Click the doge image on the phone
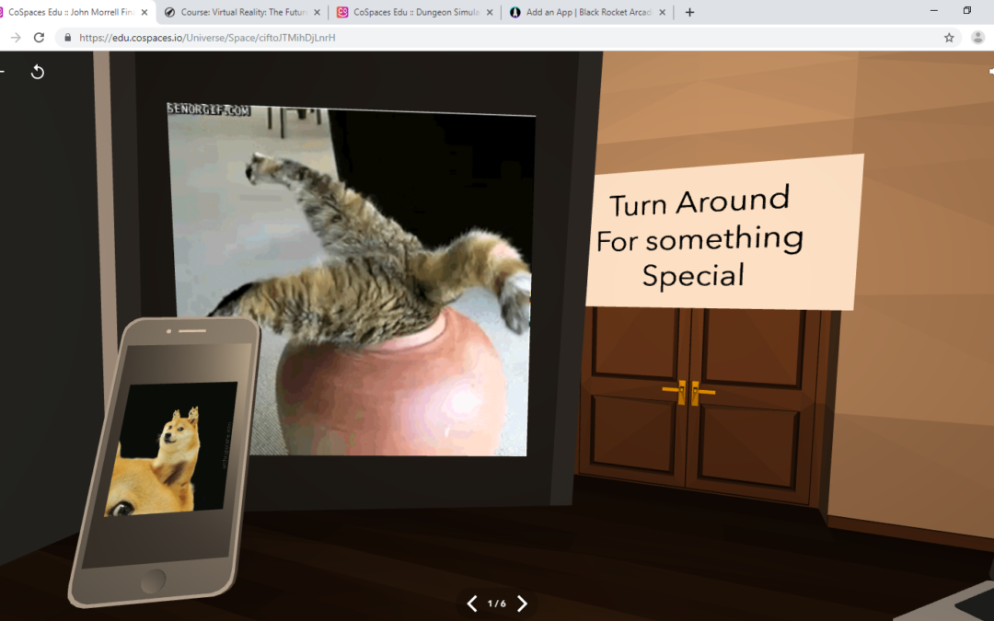 coord(171,449)
